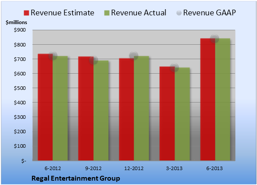Click the 9-2012 quarter label
The image size is (257, 185).
click(x=93, y=168)
